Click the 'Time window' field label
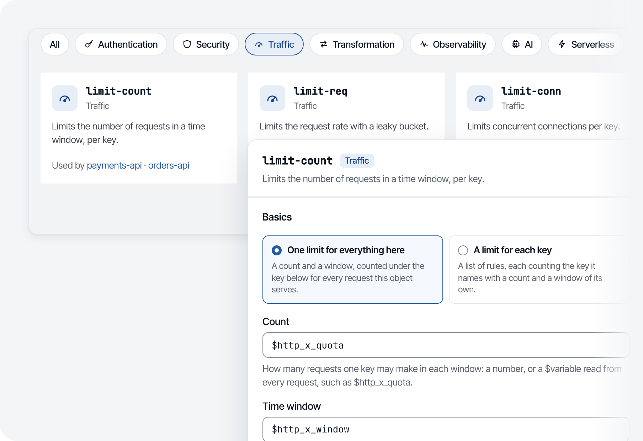The height and width of the screenshot is (441, 643). click(292, 406)
